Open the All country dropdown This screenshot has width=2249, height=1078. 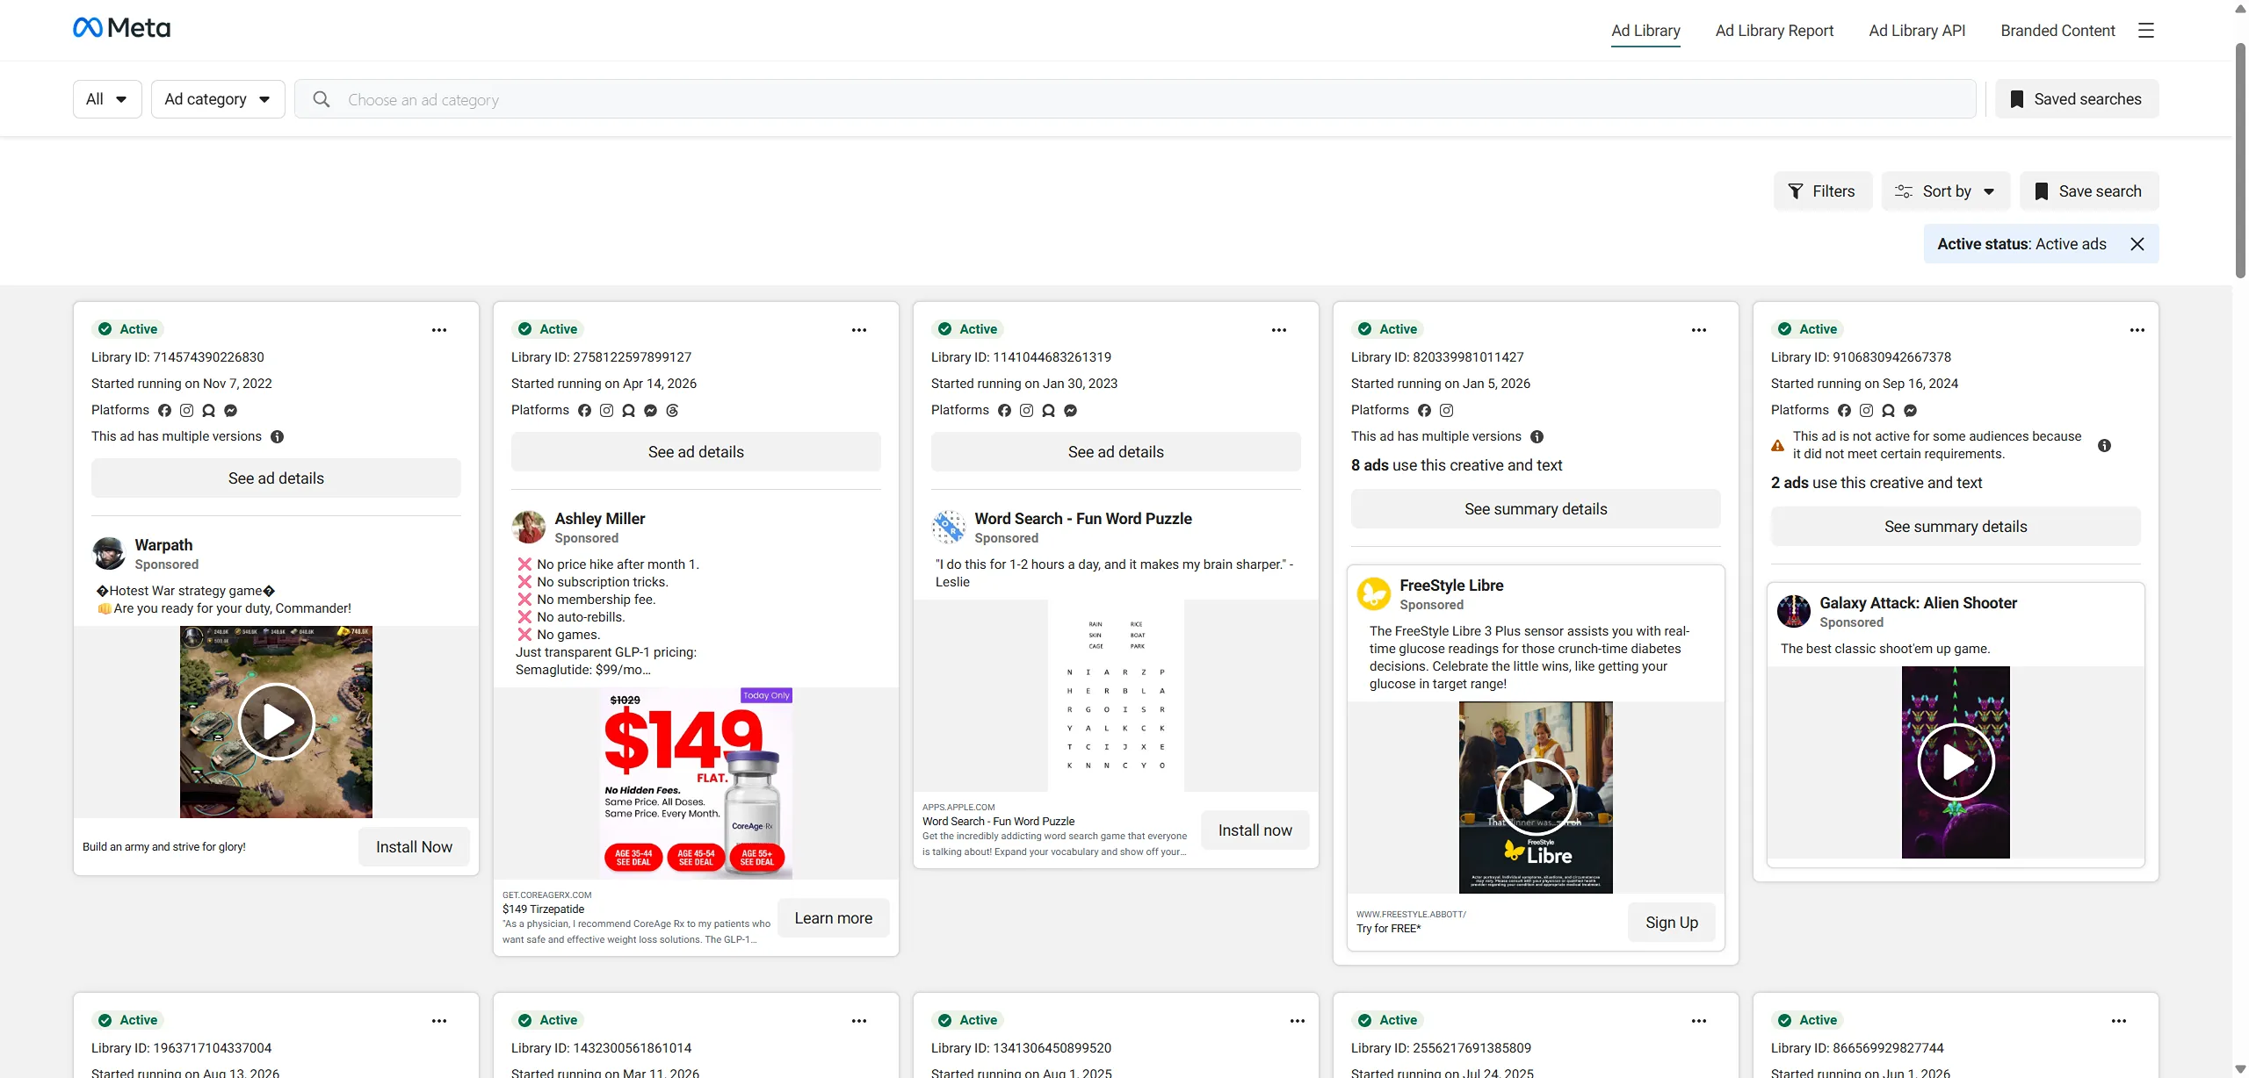[107, 99]
